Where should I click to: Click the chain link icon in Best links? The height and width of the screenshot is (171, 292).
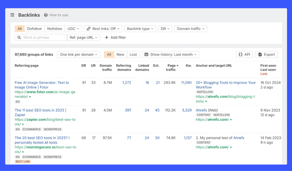tap(89, 29)
